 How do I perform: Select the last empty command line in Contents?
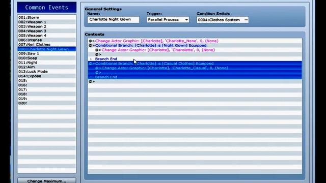point(195,81)
